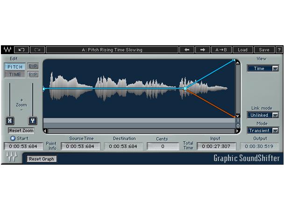The width and height of the screenshot is (285, 210).
Task: Click the Redo arrow icon
Action: pyautogui.click(x=37, y=49)
